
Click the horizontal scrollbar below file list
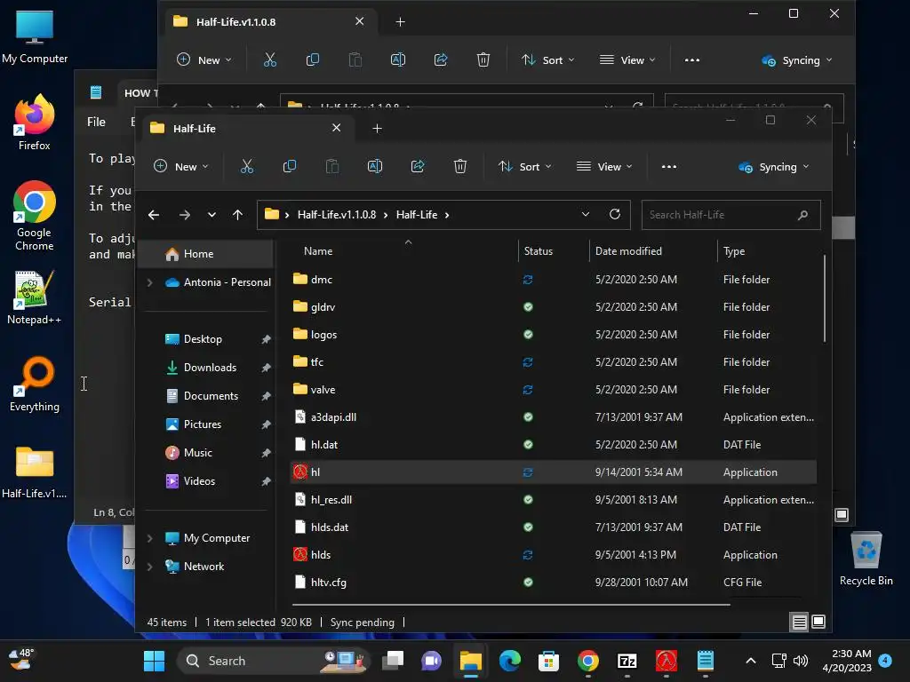click(510, 604)
